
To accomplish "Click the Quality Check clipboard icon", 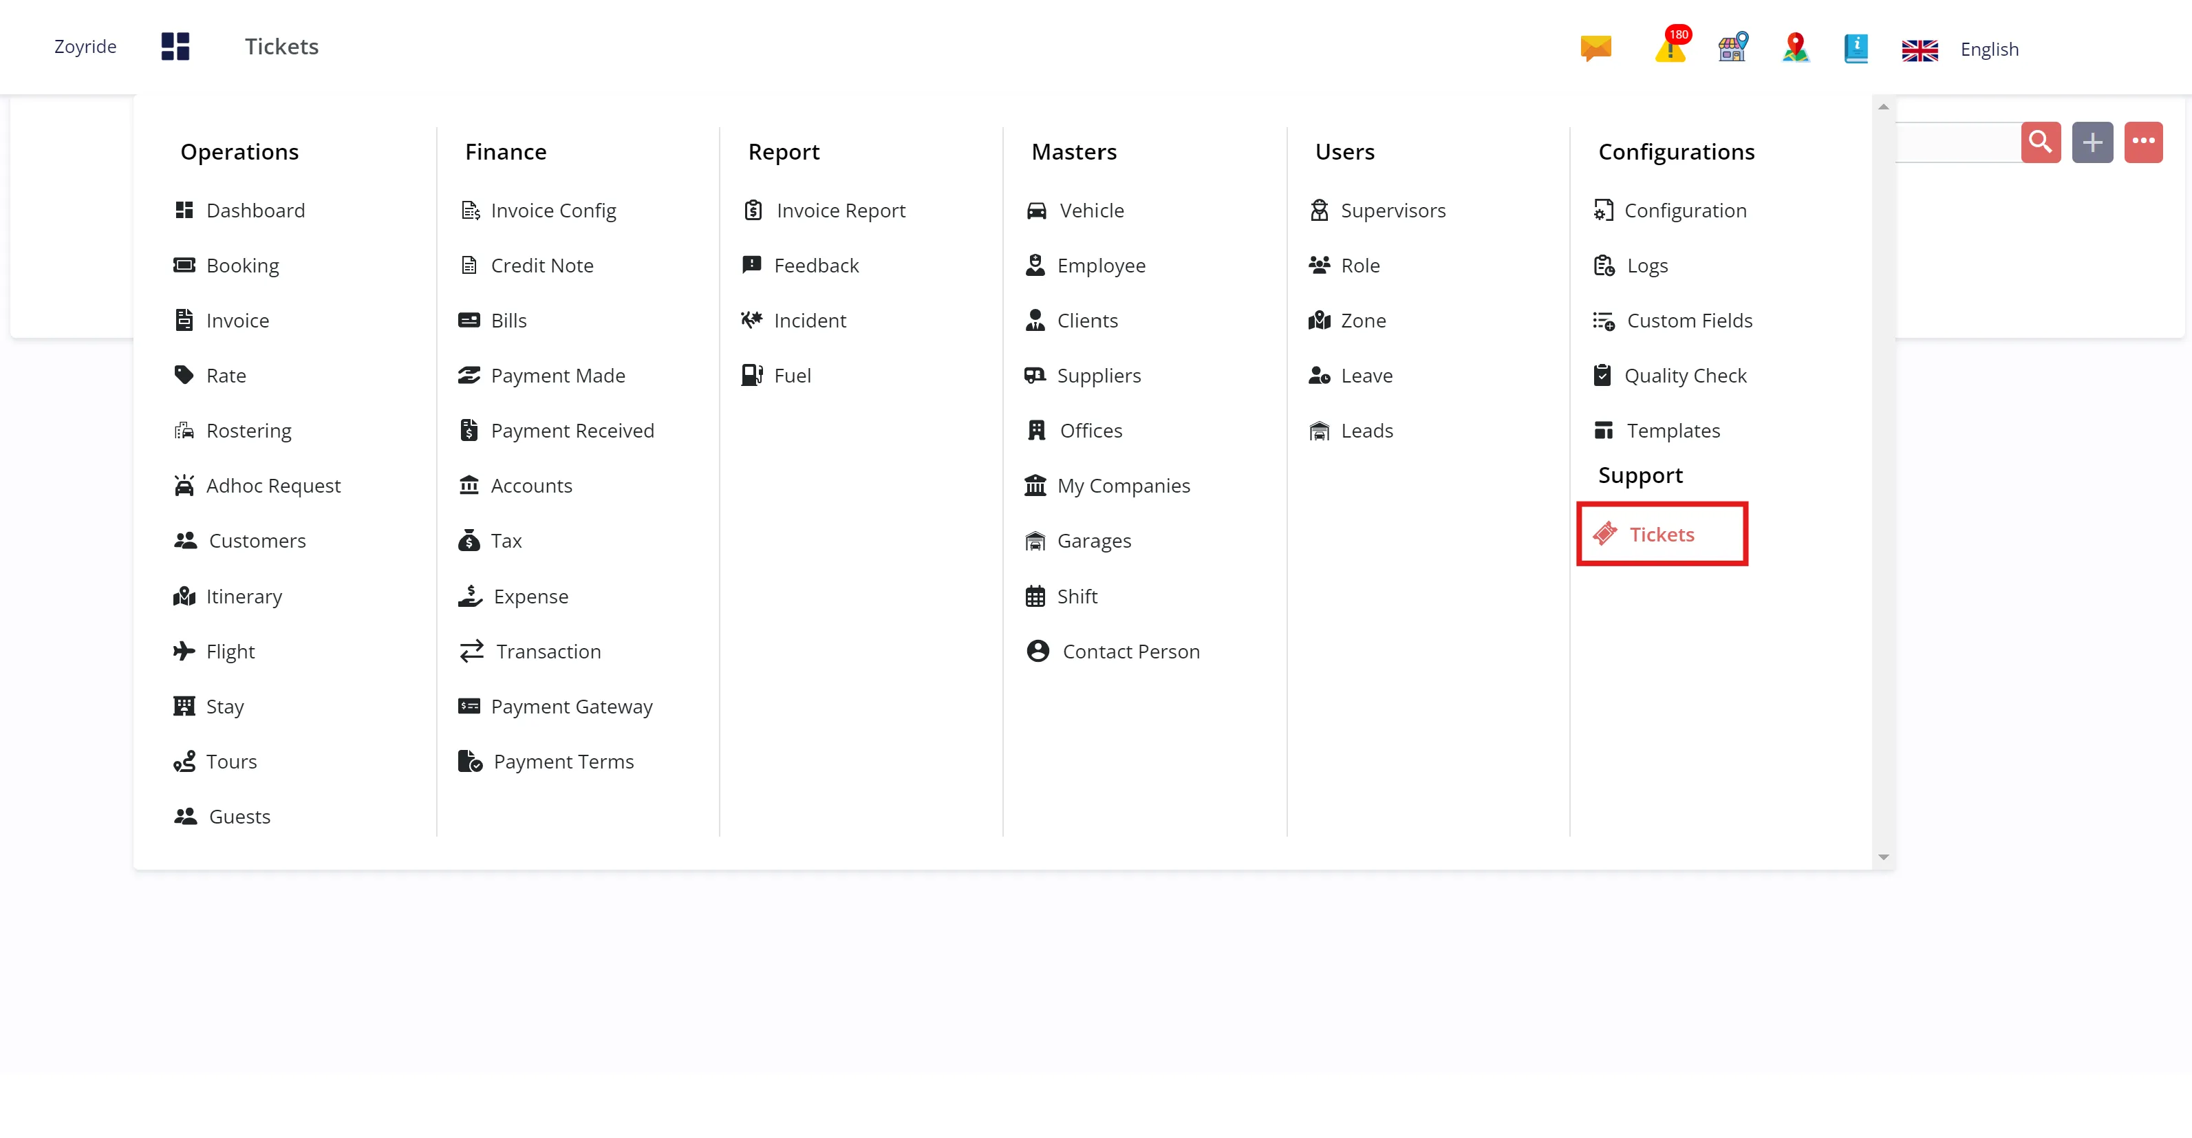I will pyautogui.click(x=1602, y=374).
